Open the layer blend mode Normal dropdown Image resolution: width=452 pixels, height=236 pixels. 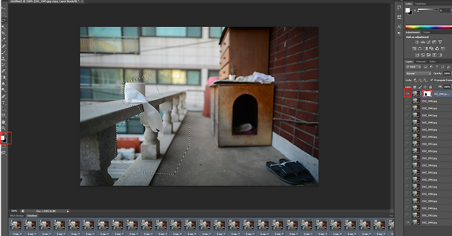tap(418, 73)
